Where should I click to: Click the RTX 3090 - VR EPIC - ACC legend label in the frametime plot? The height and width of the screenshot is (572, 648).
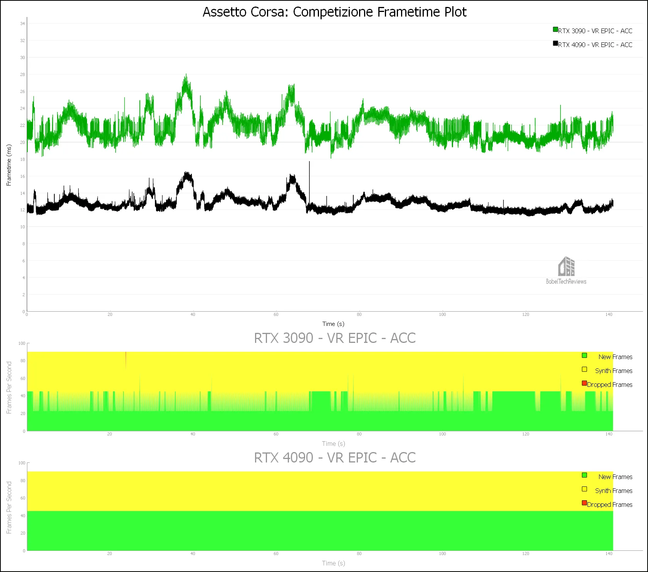pyautogui.click(x=595, y=31)
